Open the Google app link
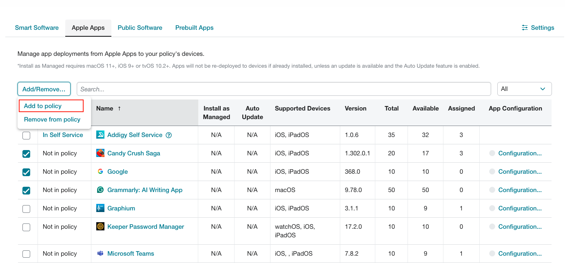 117,172
